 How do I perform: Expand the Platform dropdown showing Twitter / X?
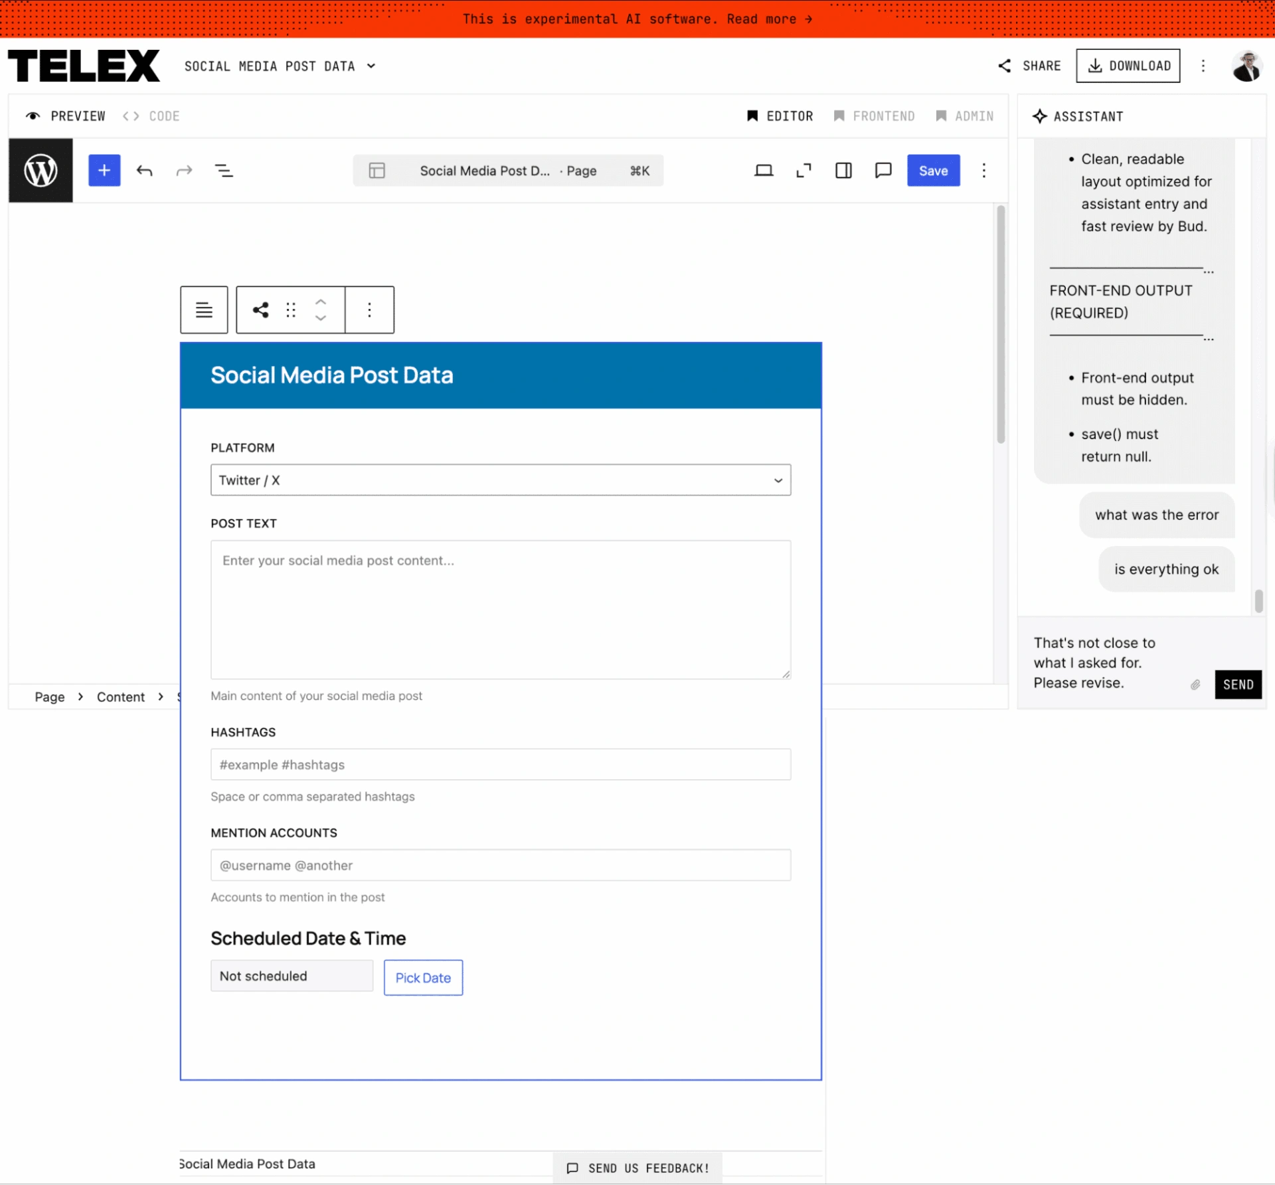tap(501, 480)
